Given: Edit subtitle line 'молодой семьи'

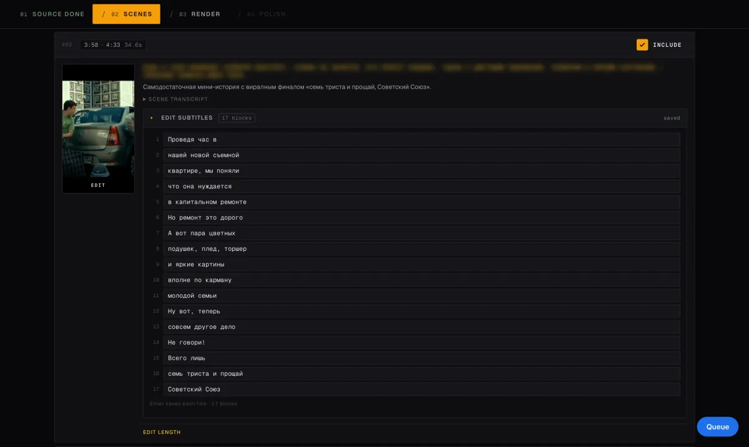Looking at the screenshot, I should click(422, 295).
